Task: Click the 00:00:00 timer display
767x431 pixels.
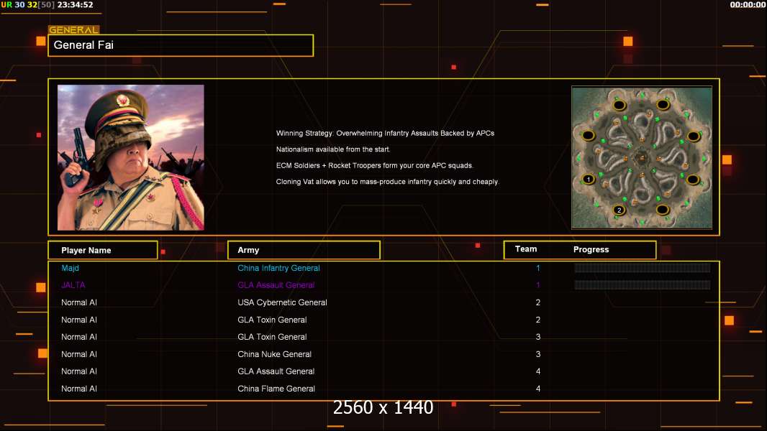Action: (x=747, y=5)
